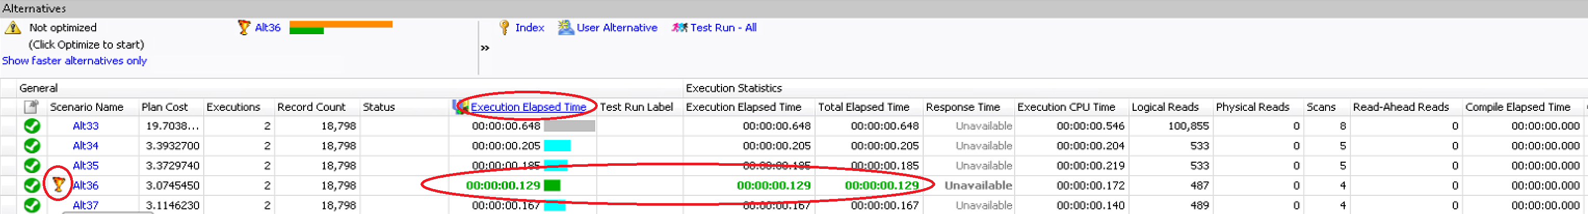This screenshot has width=1588, height=214.
Task: Select the Alt34 scenario row link
Action: point(85,146)
